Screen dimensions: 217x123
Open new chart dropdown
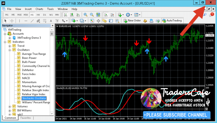(74, 21)
